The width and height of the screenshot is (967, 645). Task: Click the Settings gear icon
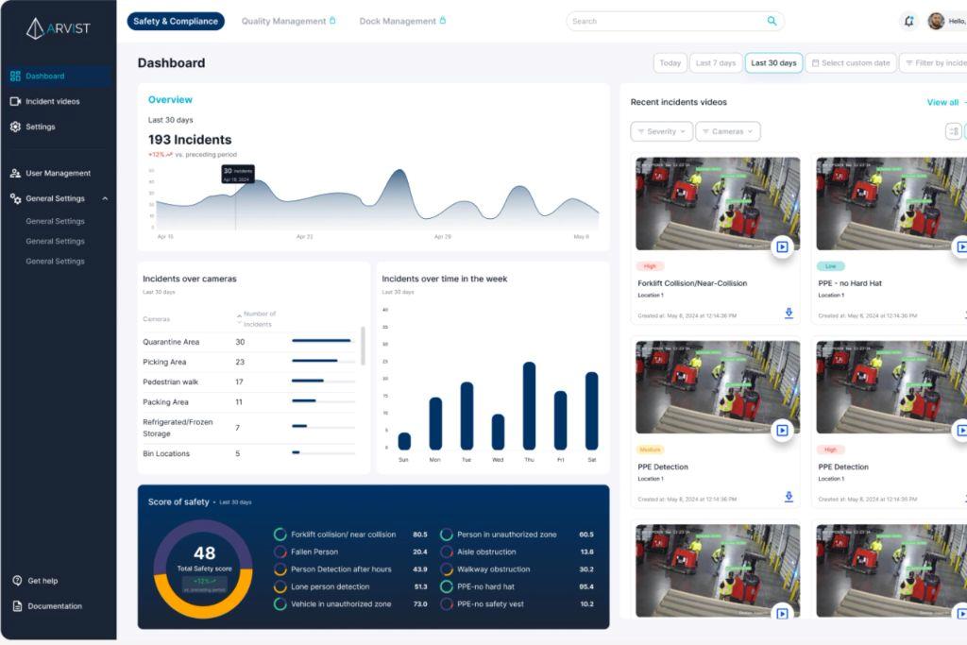(15, 127)
